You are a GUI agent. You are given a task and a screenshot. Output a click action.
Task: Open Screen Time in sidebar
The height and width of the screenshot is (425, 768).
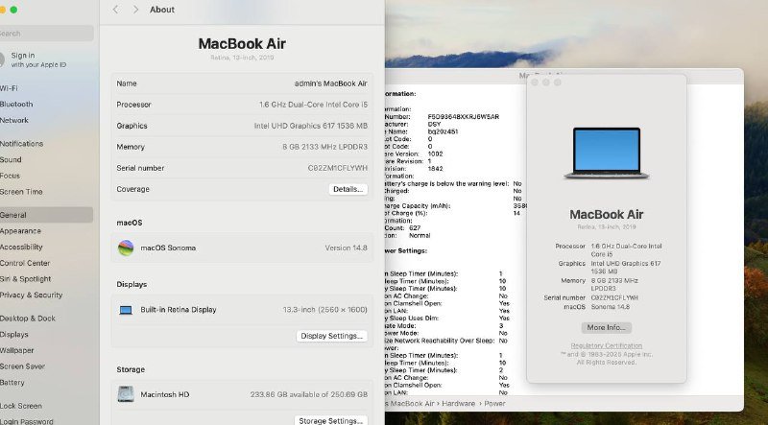pos(21,192)
